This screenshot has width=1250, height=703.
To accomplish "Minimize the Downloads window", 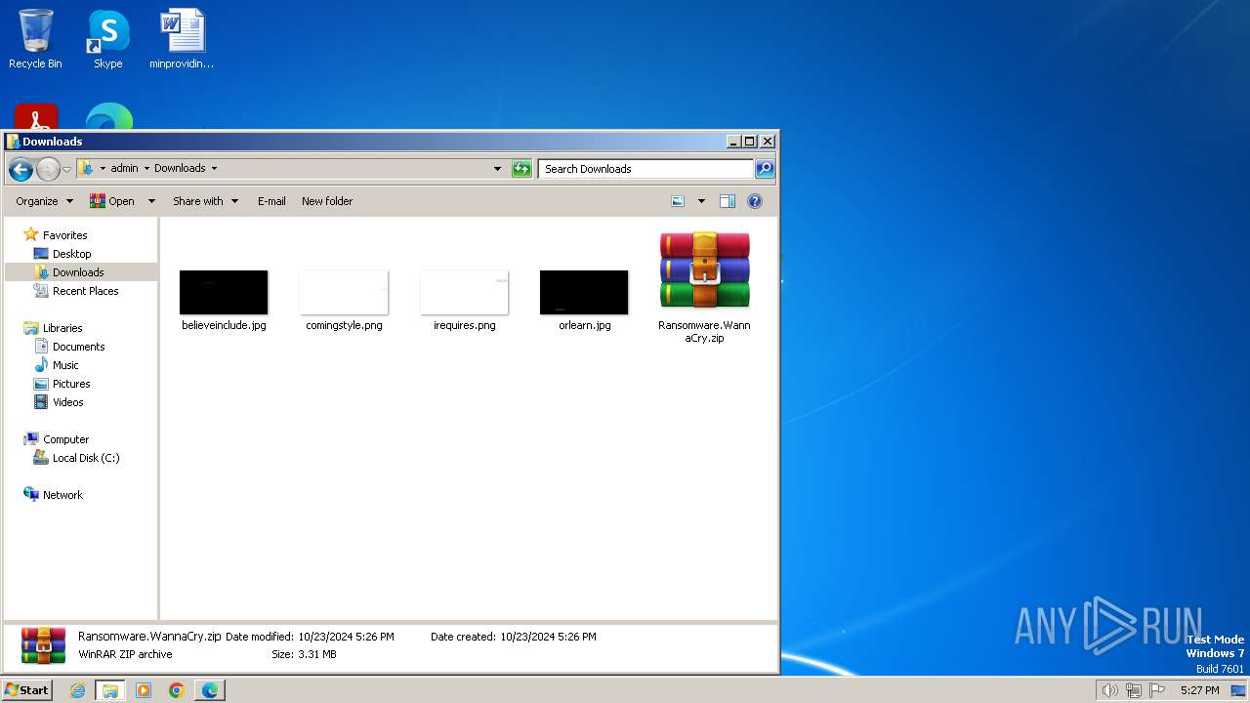I will (733, 142).
